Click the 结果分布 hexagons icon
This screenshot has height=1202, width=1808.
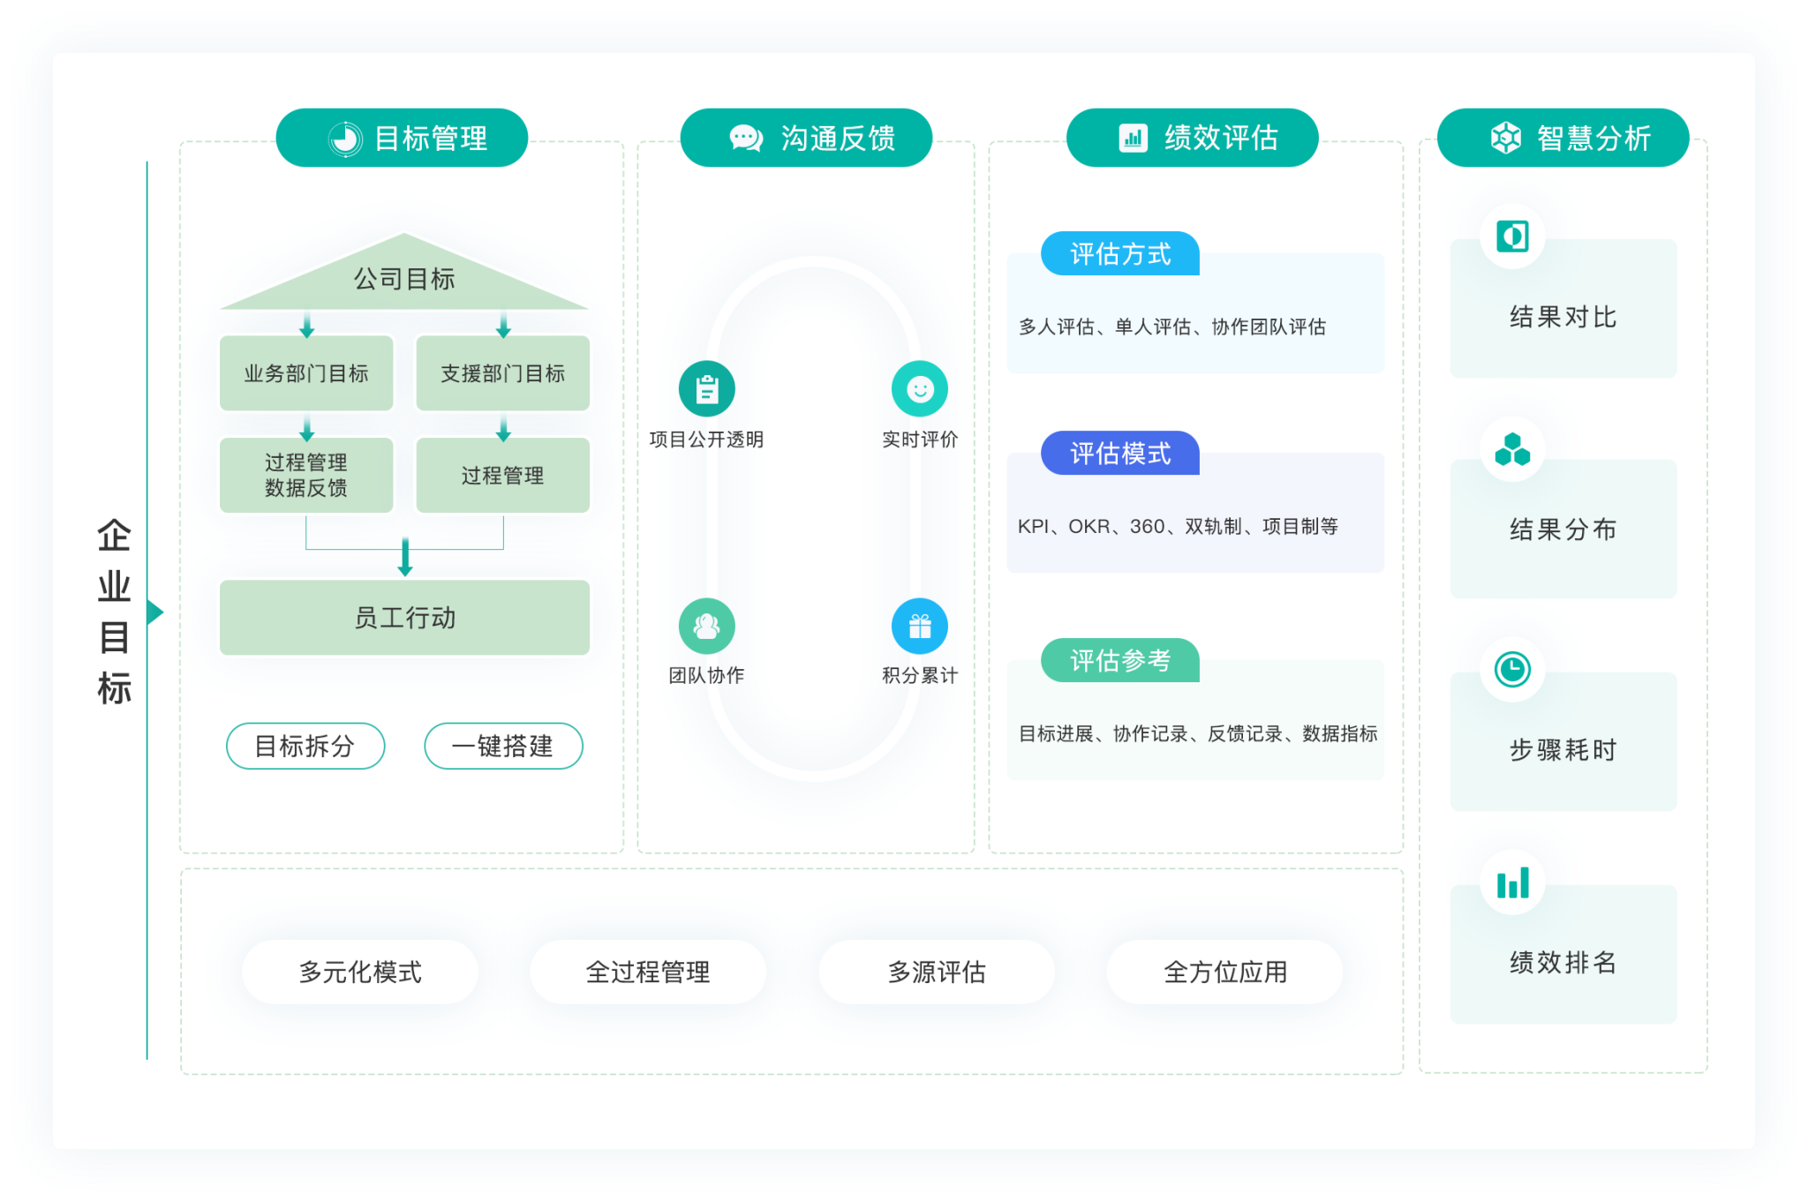[1512, 449]
